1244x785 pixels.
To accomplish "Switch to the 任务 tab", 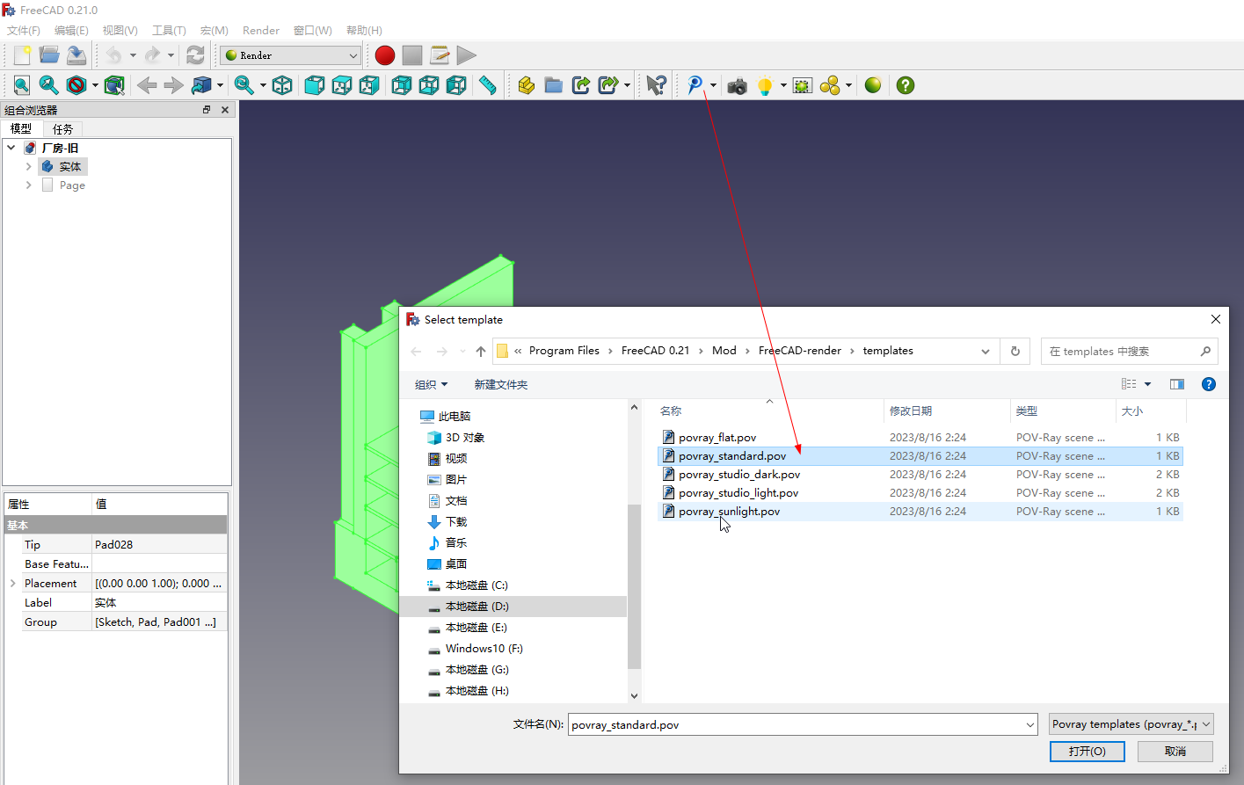I will (x=62, y=128).
